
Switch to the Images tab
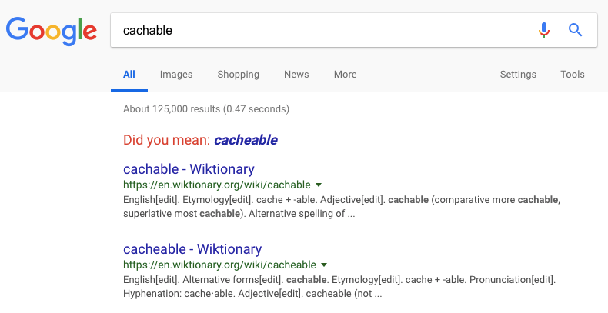pyautogui.click(x=176, y=75)
